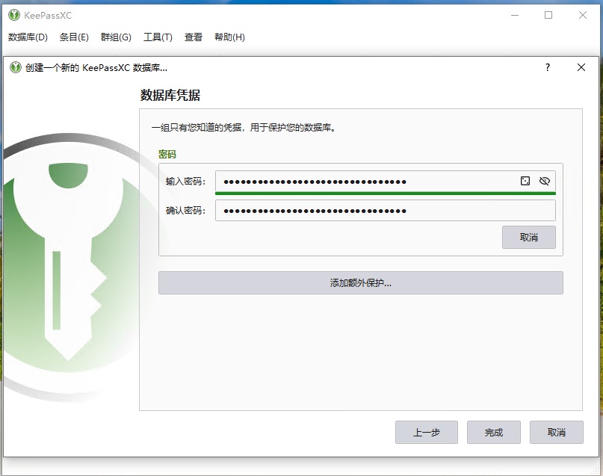This screenshot has height=476, width=603.
Task: Open the 工具 menu
Action: point(158,37)
